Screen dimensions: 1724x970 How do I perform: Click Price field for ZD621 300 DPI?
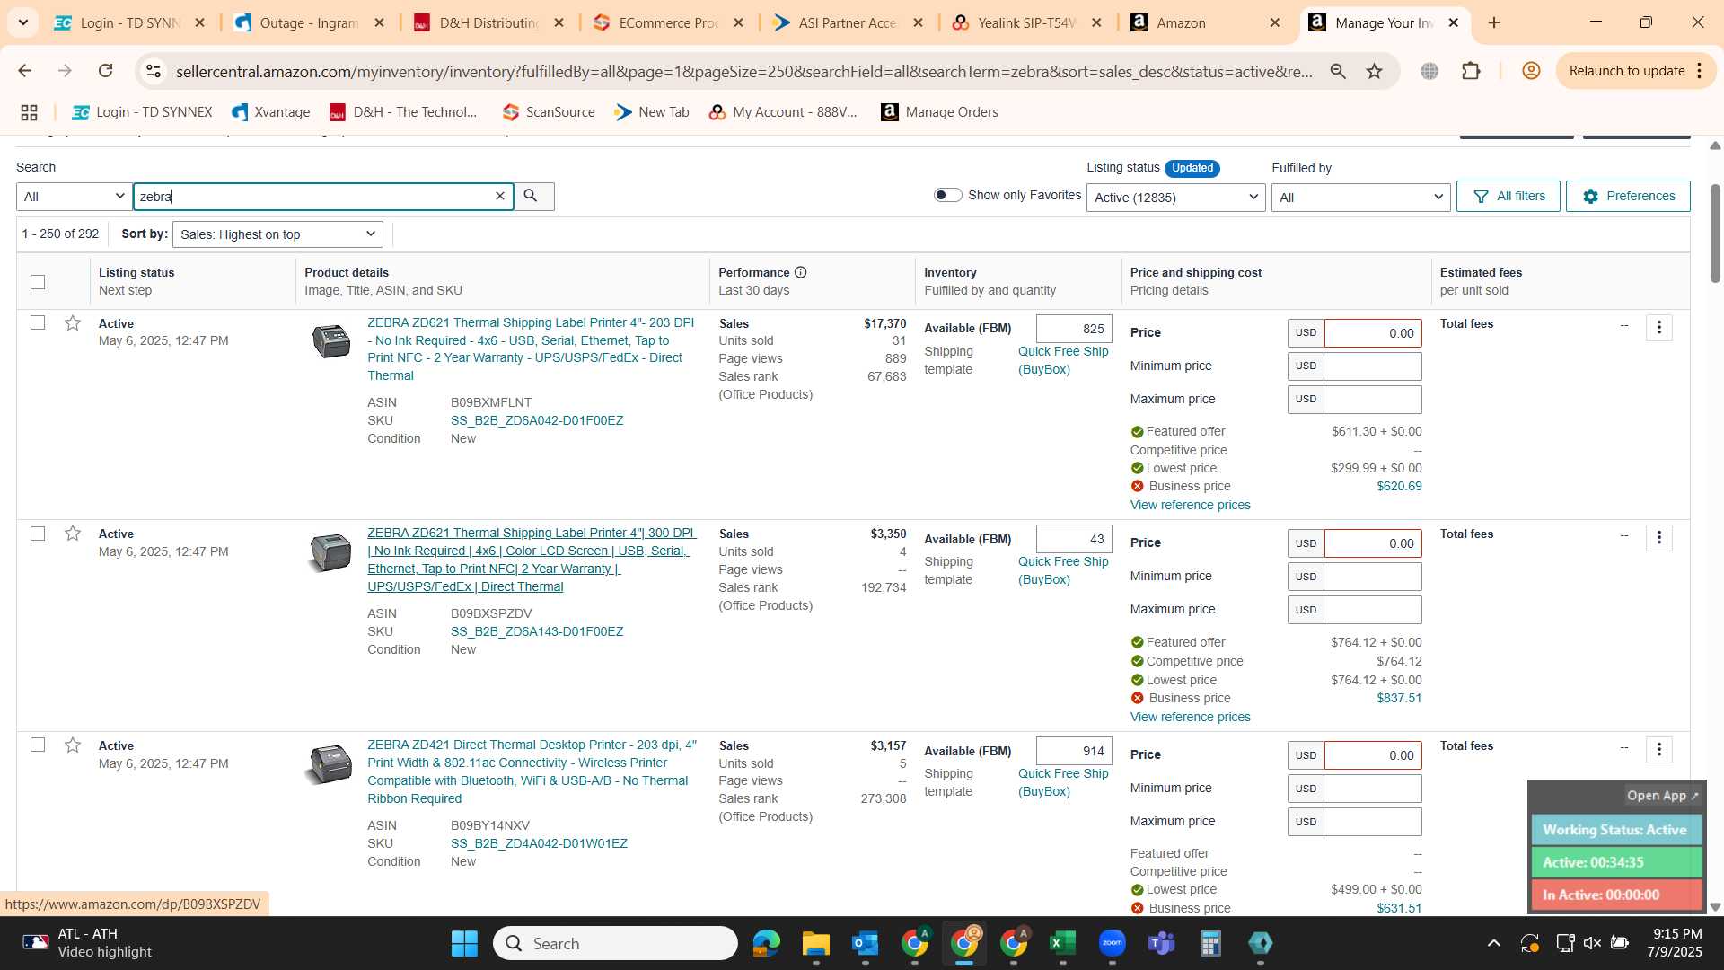1373,543
